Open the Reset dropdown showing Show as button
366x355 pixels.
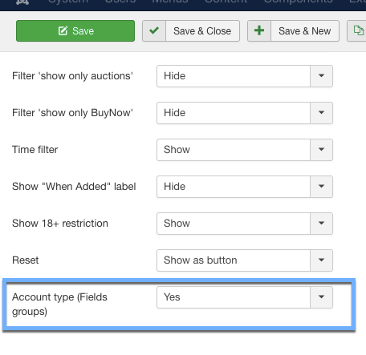click(245, 260)
